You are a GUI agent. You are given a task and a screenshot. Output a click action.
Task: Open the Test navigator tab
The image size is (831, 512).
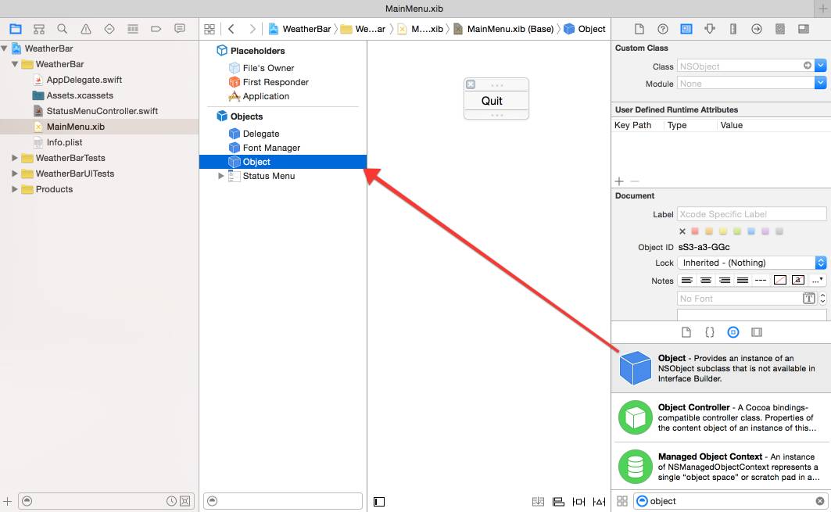(x=109, y=29)
